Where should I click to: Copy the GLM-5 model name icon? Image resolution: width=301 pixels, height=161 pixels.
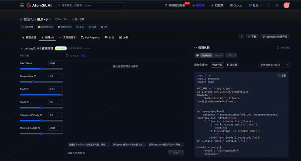50,19
